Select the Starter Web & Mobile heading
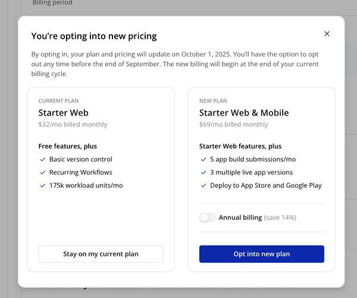Image resolution: width=357 pixels, height=298 pixels. tap(244, 113)
